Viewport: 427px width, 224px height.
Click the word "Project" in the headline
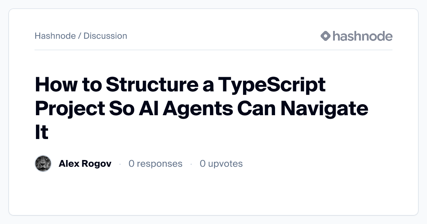[70, 108]
